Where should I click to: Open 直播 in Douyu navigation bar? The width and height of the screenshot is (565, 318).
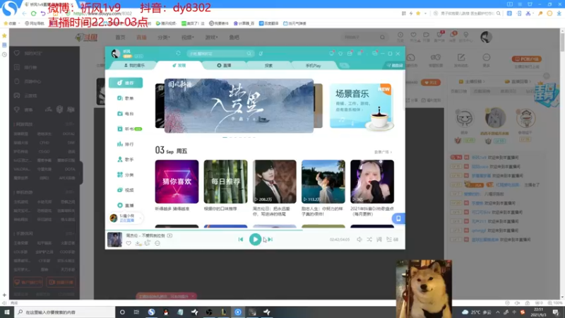pyautogui.click(x=141, y=37)
